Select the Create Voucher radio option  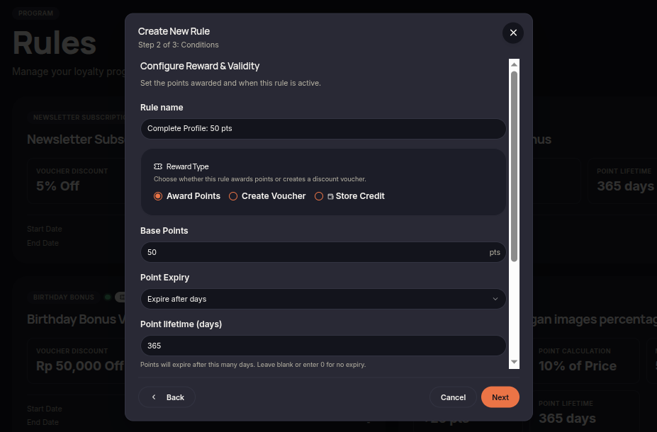point(233,196)
